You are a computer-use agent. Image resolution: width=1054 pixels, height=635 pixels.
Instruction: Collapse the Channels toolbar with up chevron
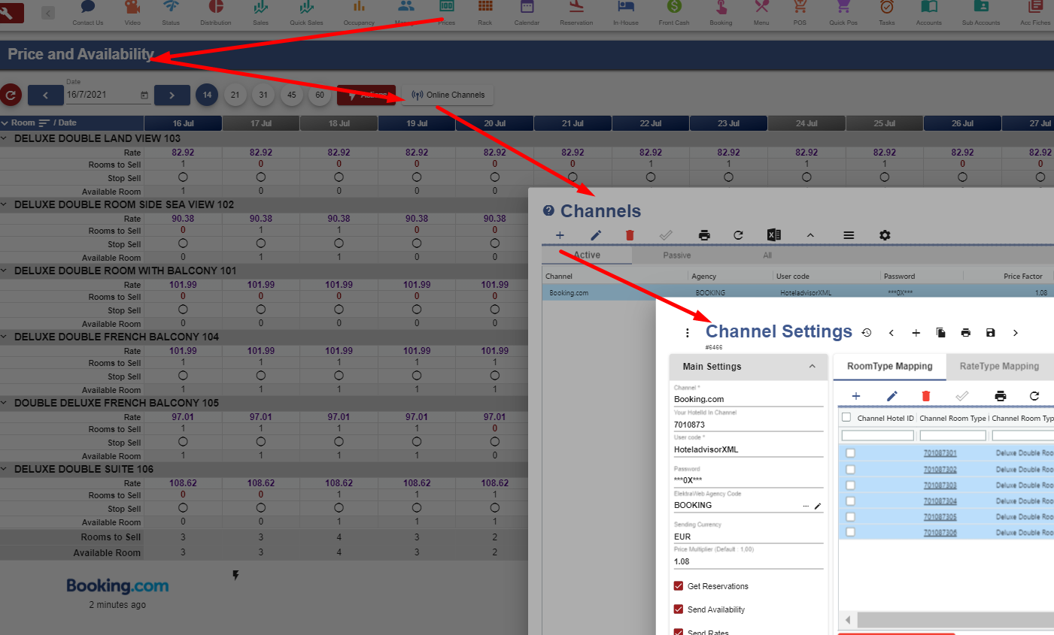[x=810, y=235]
